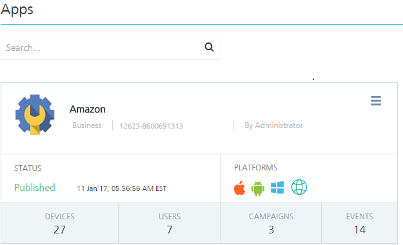Click the Apps page heading
Screen dimensions: 403x245
point(17,10)
